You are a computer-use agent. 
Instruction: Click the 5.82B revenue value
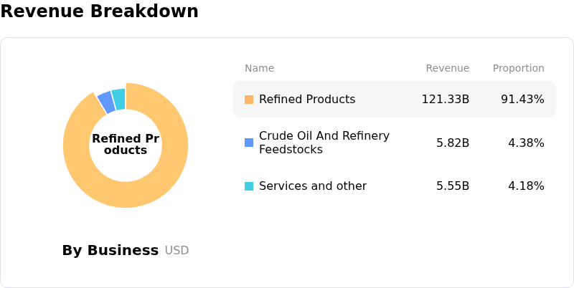point(453,143)
